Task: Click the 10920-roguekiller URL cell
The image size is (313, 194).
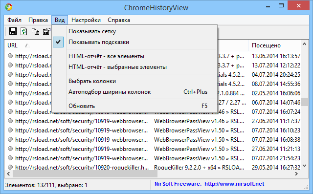Action: point(82,168)
